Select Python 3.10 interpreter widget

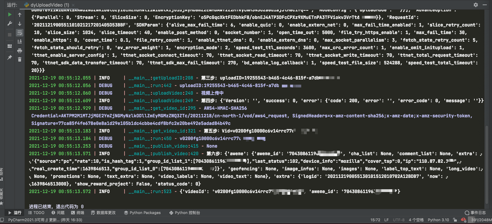pyautogui.click(x=438, y=220)
